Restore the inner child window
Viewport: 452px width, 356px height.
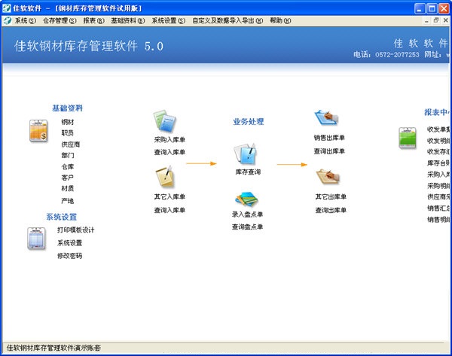click(x=436, y=20)
